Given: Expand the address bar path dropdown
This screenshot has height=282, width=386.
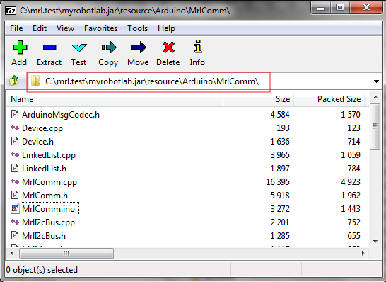Looking at the screenshot, I should [376, 81].
